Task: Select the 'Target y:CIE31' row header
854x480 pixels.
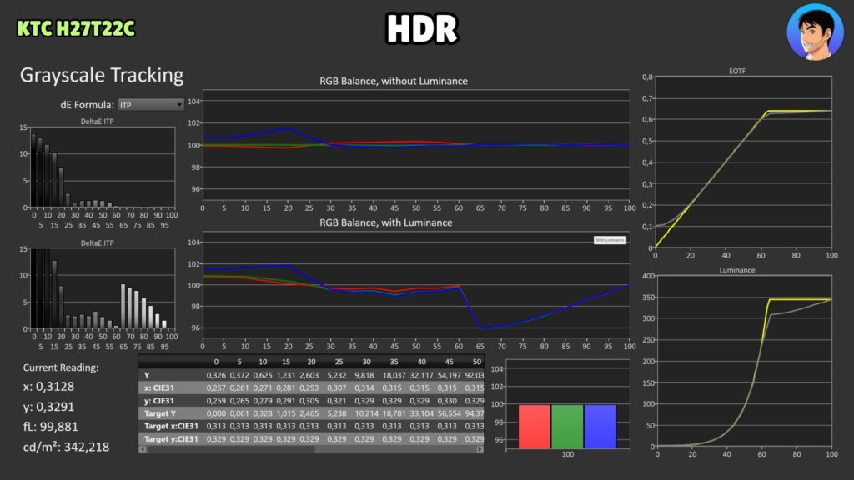Action: pos(171,438)
